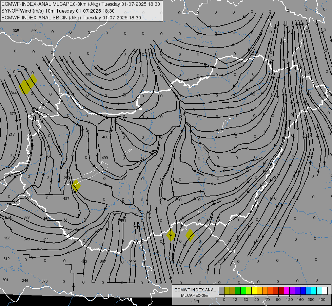Select the map value '280'

click(x=67, y=178)
